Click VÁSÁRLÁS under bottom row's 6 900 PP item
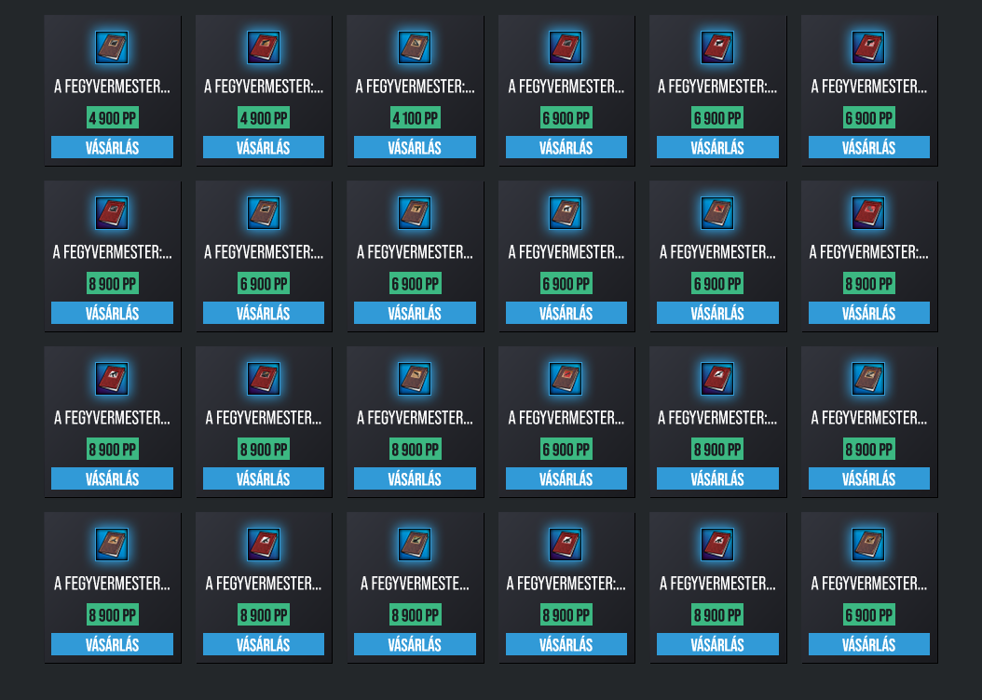982x700 pixels. click(868, 644)
